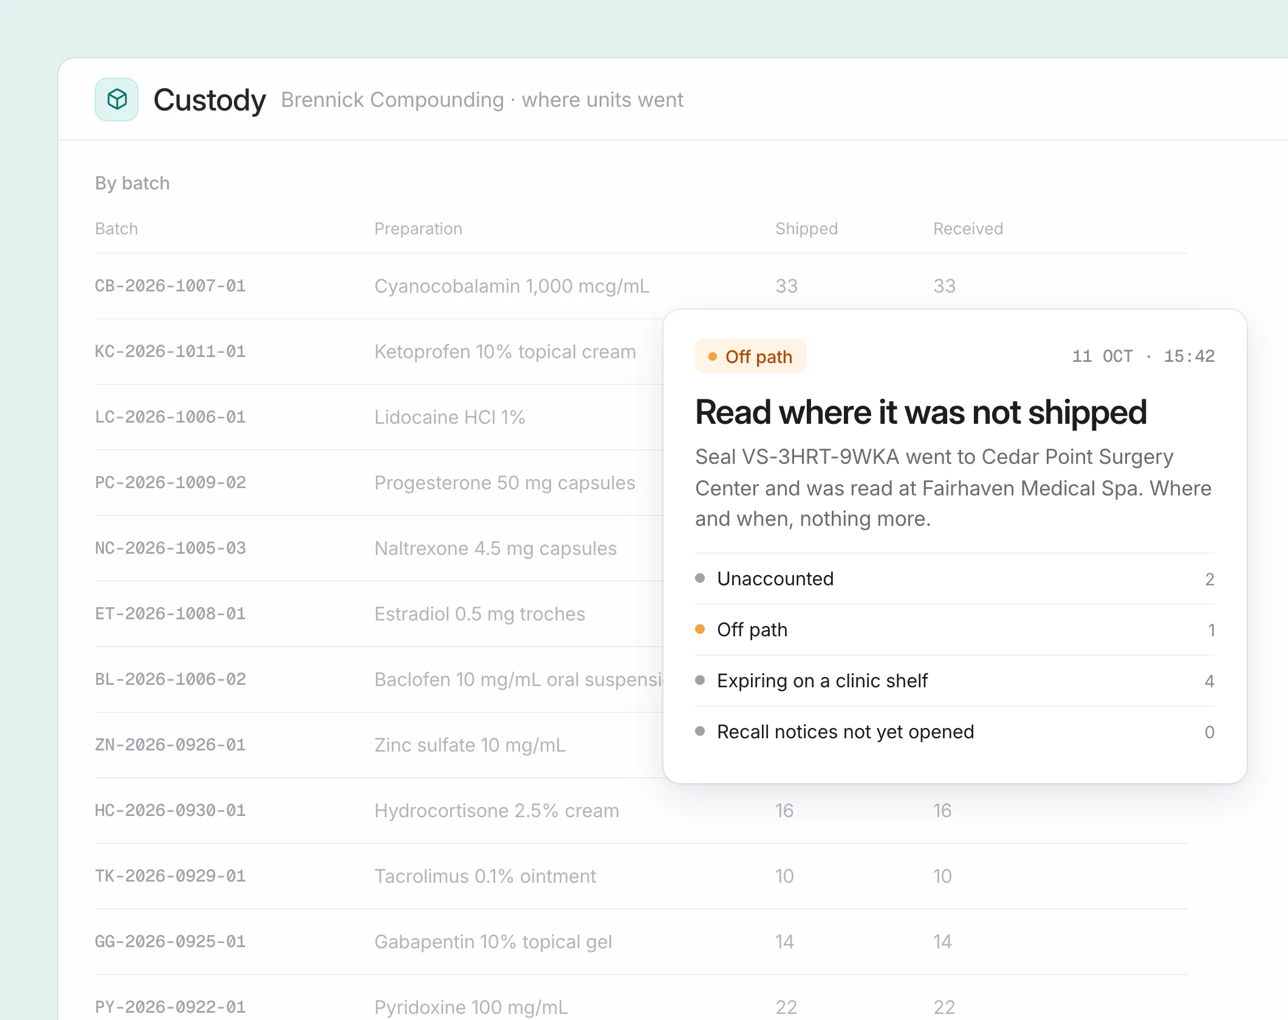Image resolution: width=1288 pixels, height=1020 pixels.
Task: Select batch BL-2026-1006-02
Action: 170,679
